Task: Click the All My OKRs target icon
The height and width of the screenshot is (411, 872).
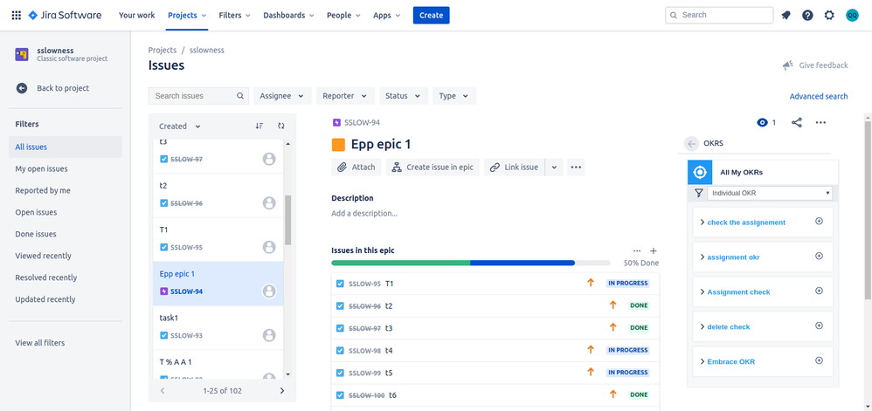Action: (700, 172)
